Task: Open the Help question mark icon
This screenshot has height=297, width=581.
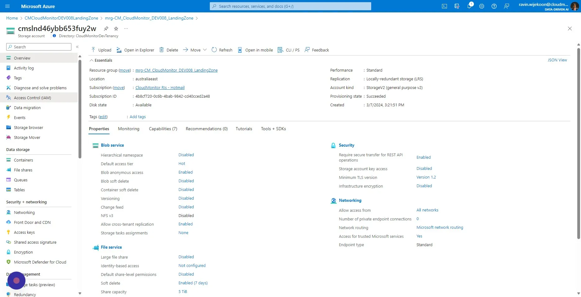Action: pos(494,6)
